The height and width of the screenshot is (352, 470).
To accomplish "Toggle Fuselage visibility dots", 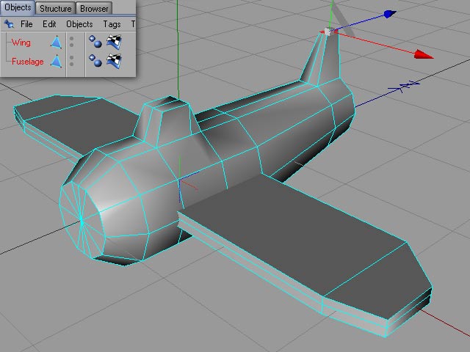I will (72, 61).
